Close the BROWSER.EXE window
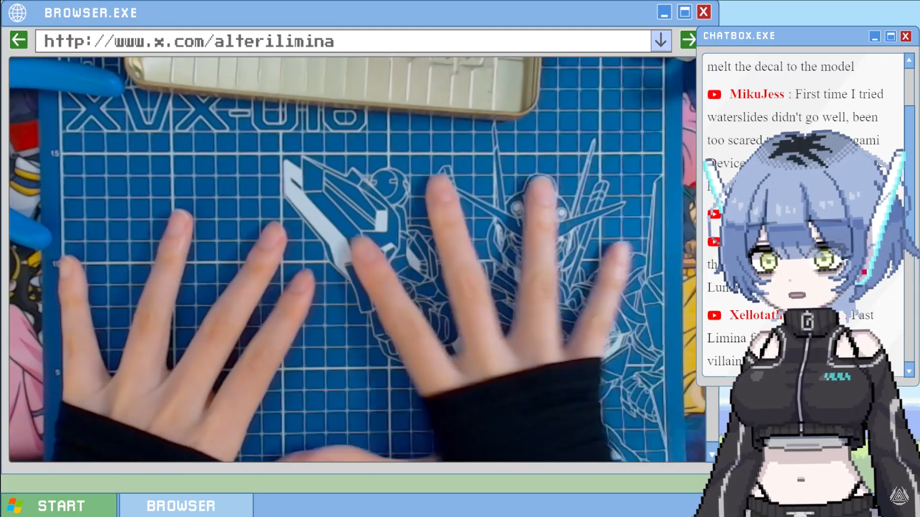 [x=704, y=12]
